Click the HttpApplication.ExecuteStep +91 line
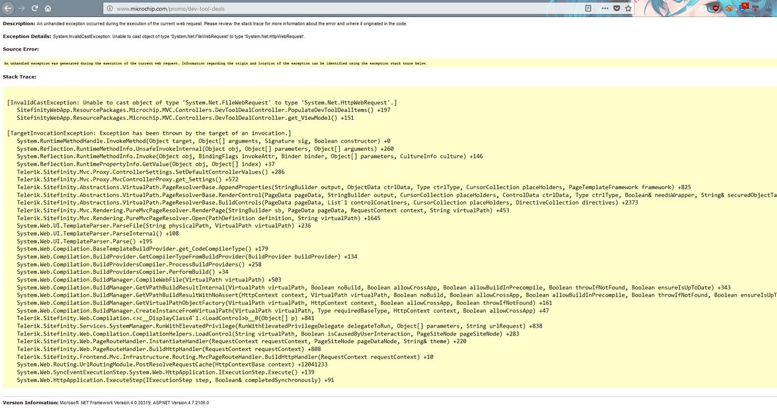The width and height of the screenshot is (777, 408). (x=176, y=380)
